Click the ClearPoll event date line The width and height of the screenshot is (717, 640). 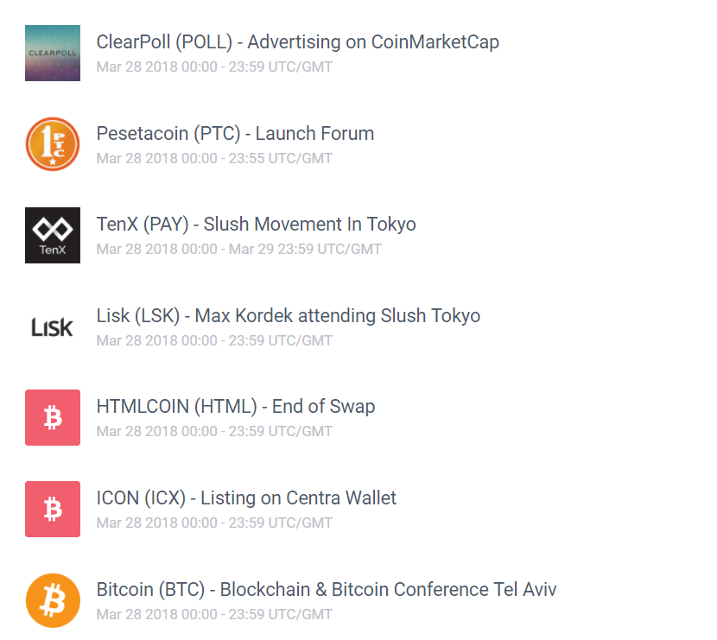click(213, 67)
